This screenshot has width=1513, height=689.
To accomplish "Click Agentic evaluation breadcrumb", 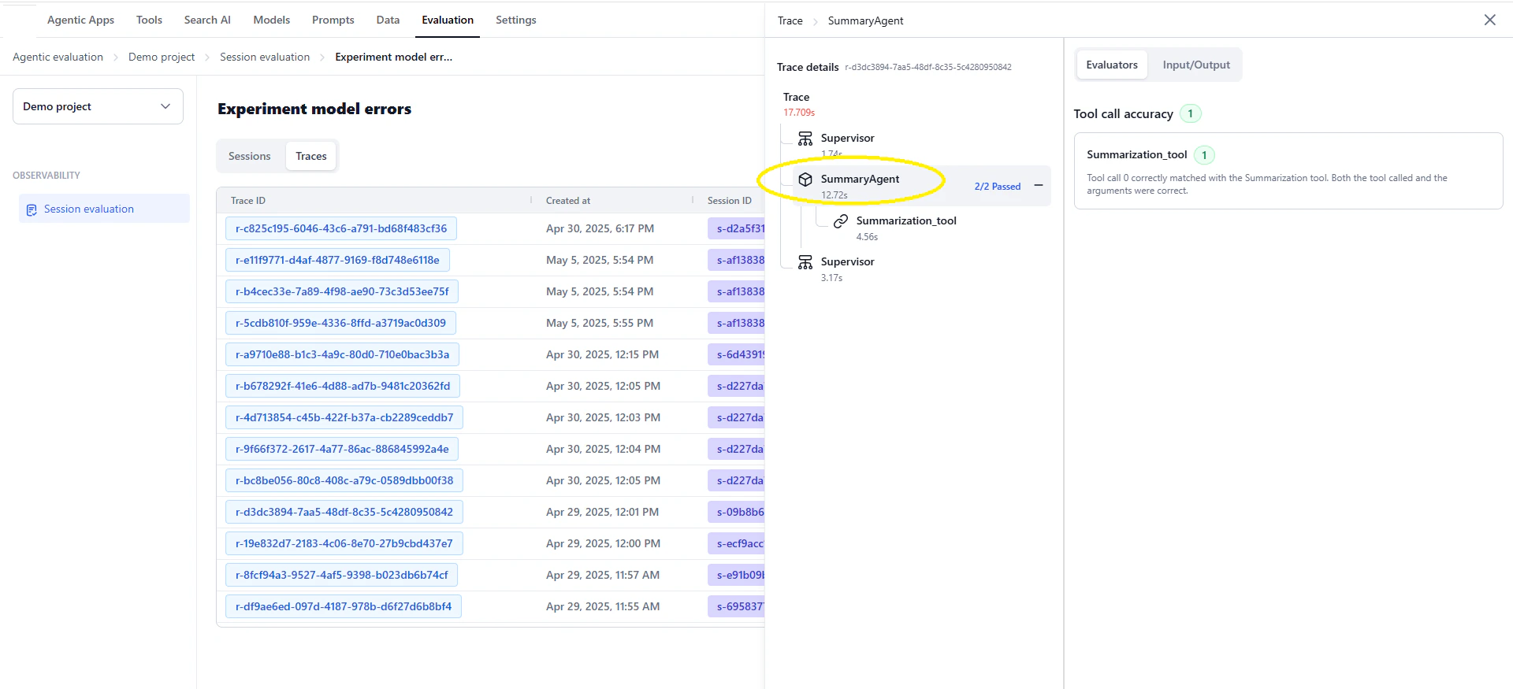I will [x=58, y=57].
